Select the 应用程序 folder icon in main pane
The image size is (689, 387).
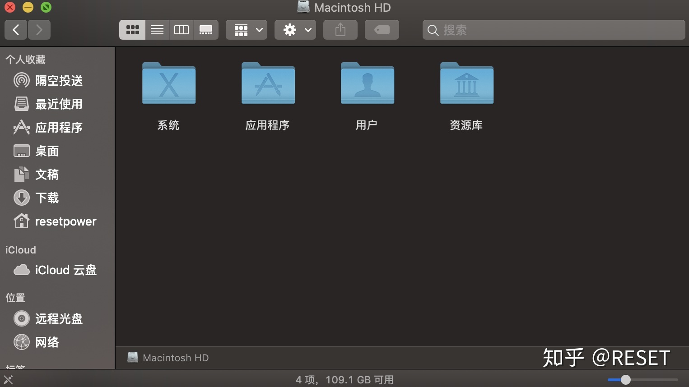268,83
